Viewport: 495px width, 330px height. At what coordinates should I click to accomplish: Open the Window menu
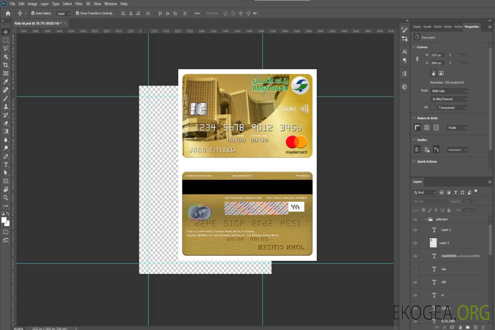[x=110, y=4]
